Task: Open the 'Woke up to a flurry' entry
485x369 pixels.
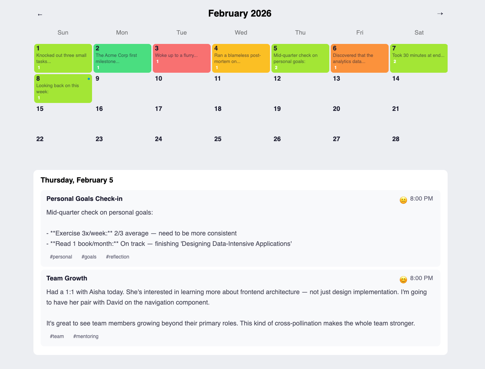Action: (182, 58)
